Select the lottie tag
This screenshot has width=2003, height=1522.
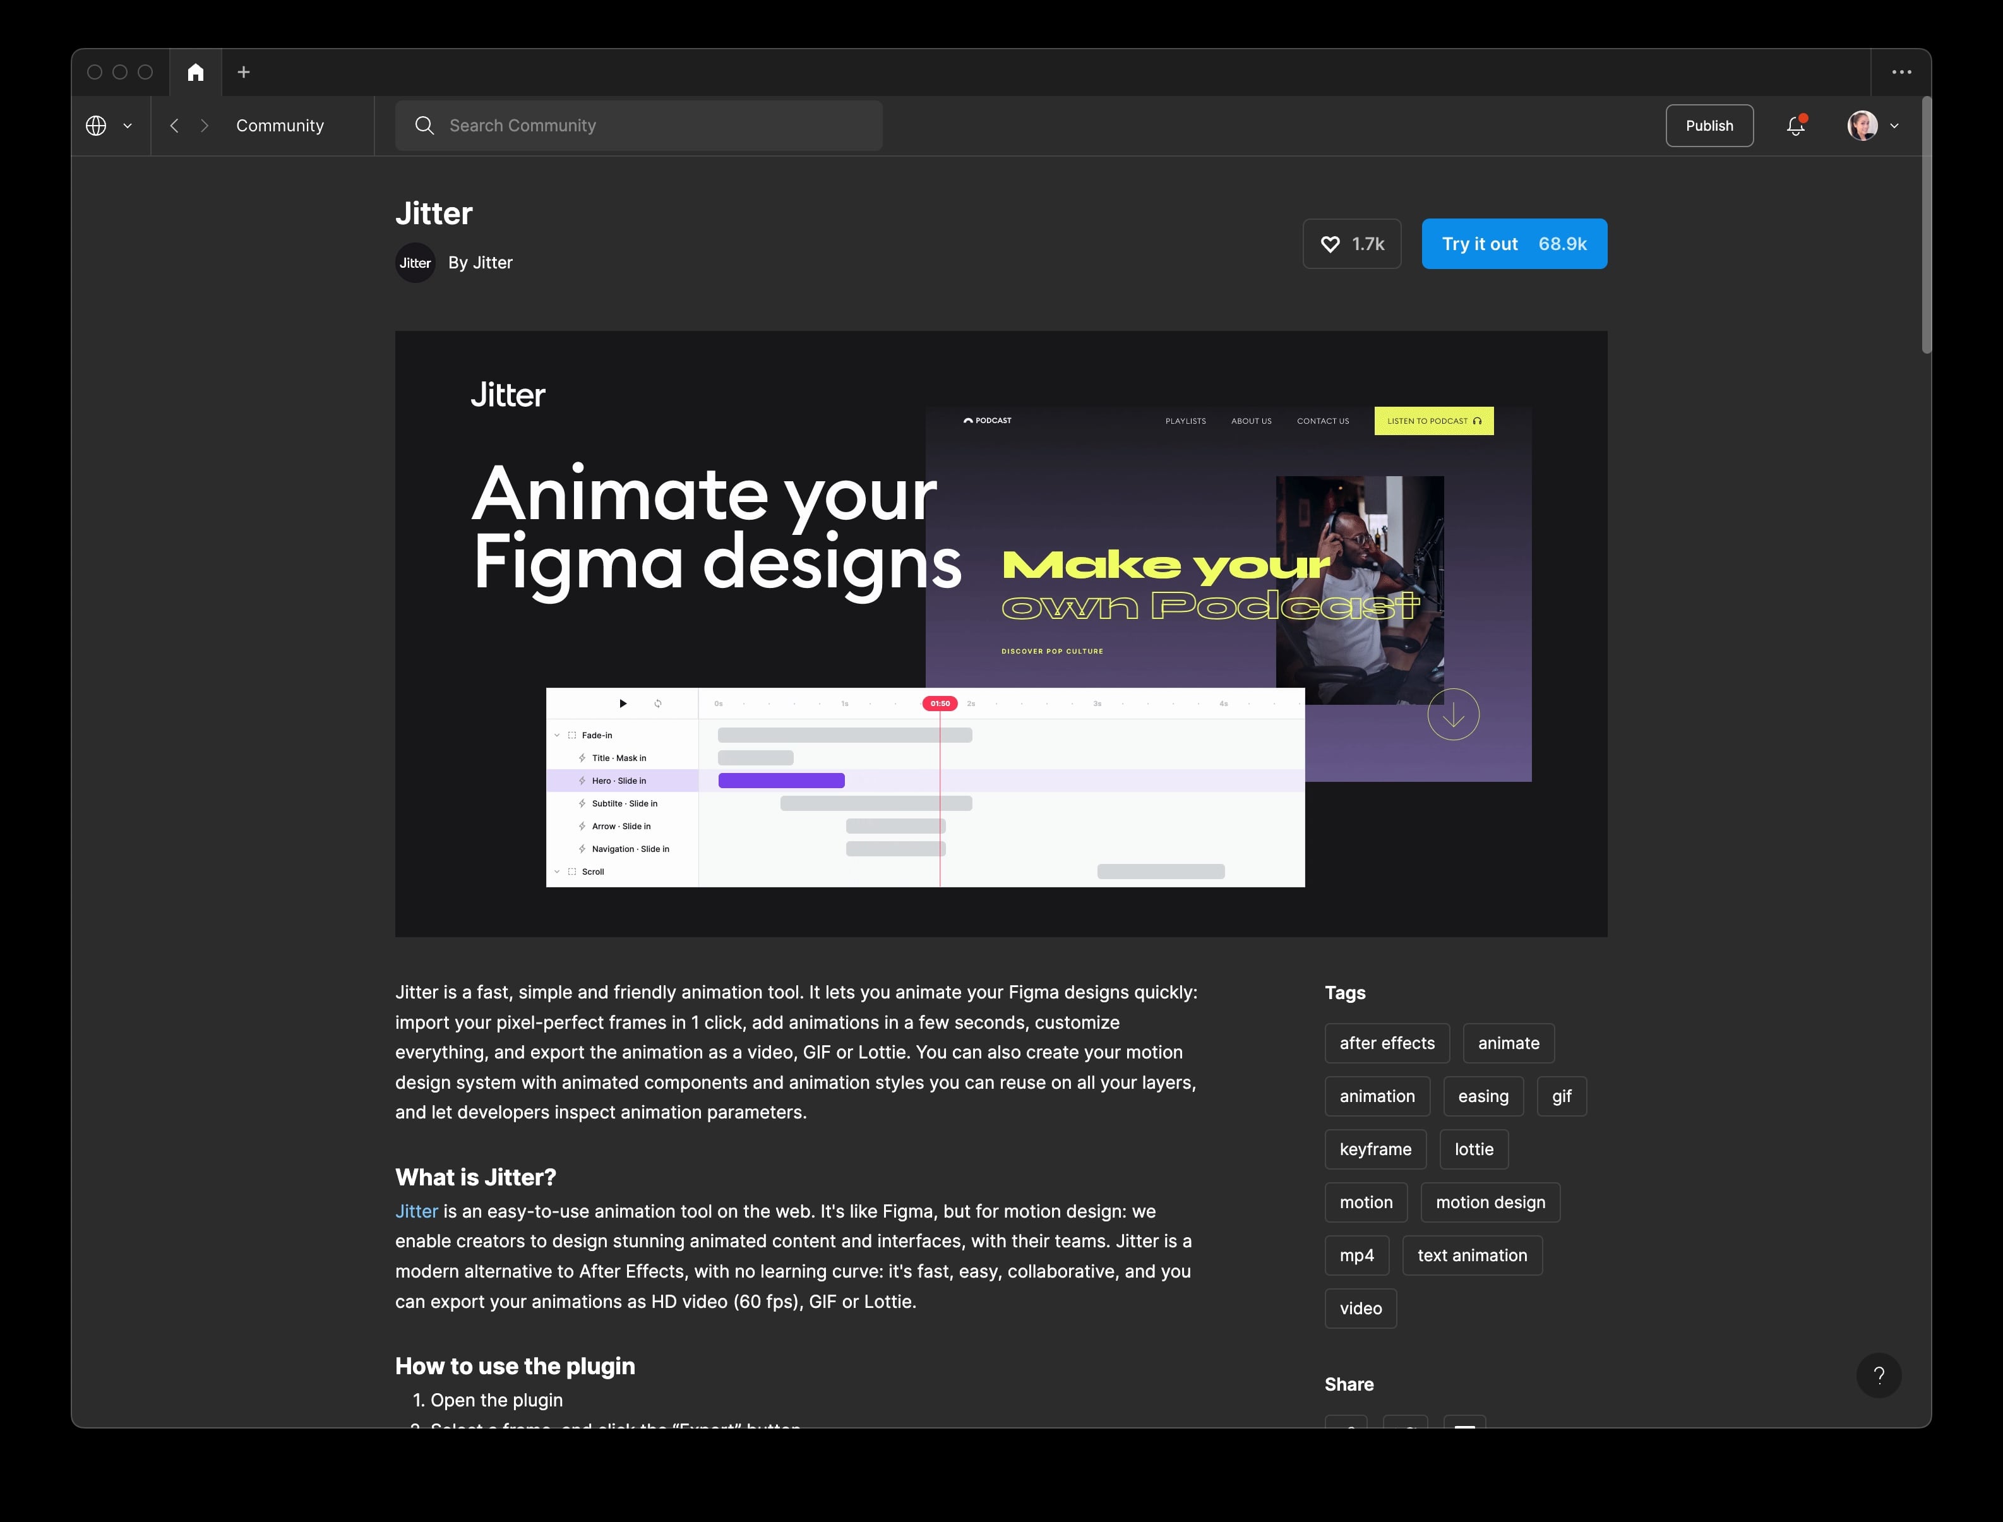click(1474, 1149)
